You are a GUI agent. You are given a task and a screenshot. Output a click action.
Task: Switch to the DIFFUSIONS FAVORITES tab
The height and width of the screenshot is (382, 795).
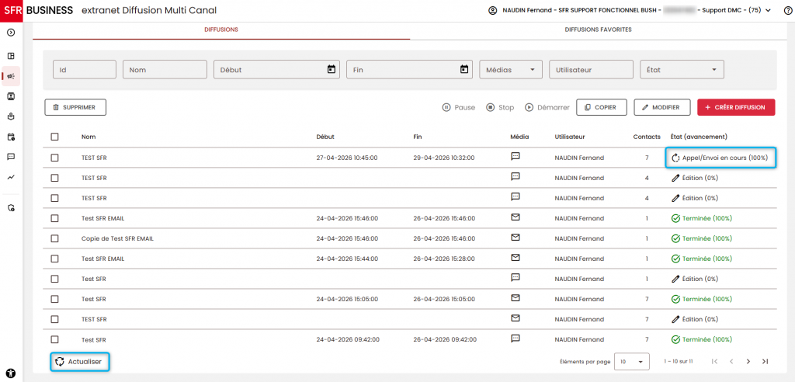(599, 30)
